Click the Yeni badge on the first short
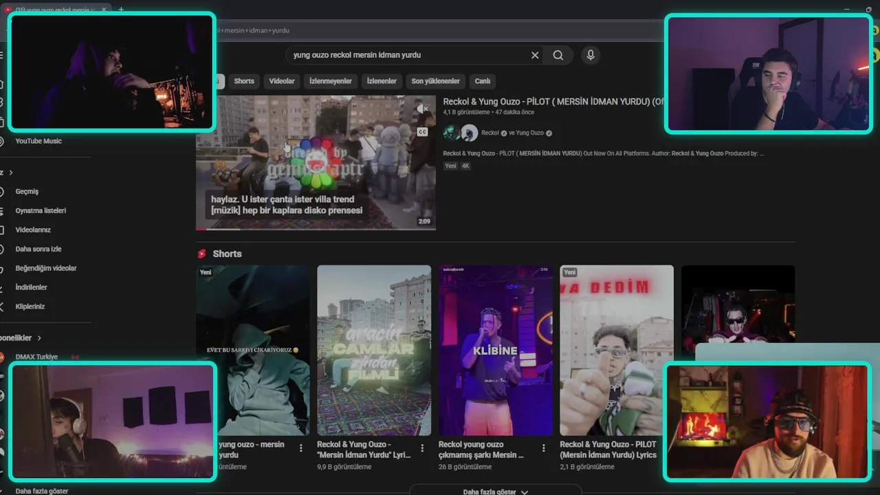880x495 pixels. click(206, 272)
